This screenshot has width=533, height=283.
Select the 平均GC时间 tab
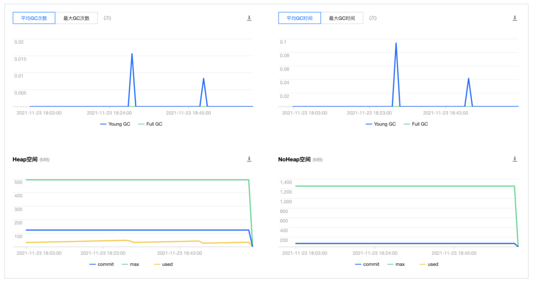coord(300,18)
